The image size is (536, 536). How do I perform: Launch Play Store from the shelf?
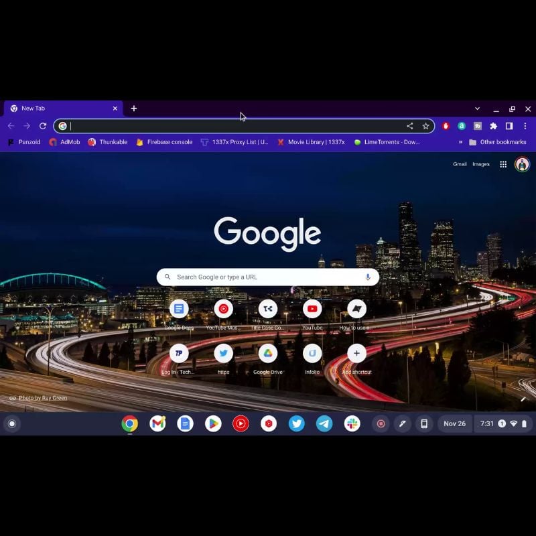[213, 424]
